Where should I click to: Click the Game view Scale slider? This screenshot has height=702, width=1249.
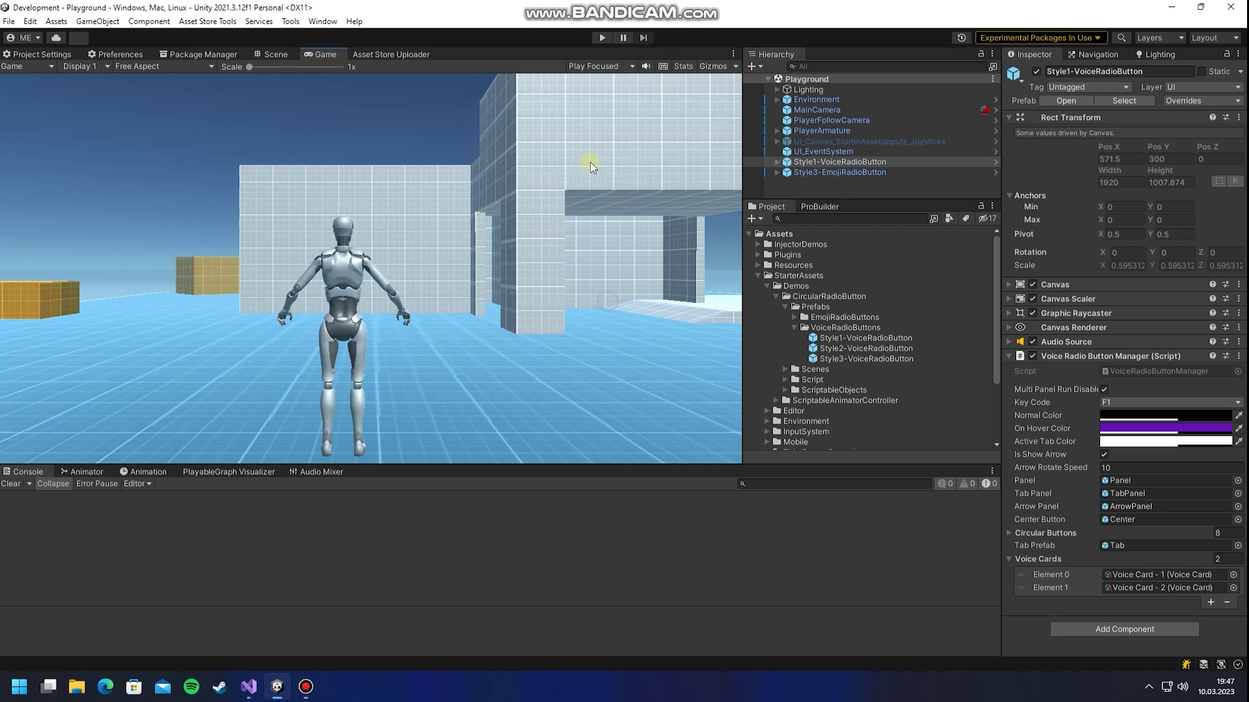295,67
